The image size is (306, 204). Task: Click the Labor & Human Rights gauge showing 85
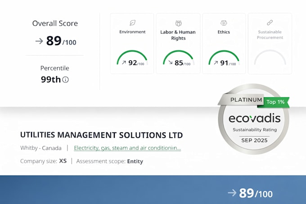[x=179, y=58]
